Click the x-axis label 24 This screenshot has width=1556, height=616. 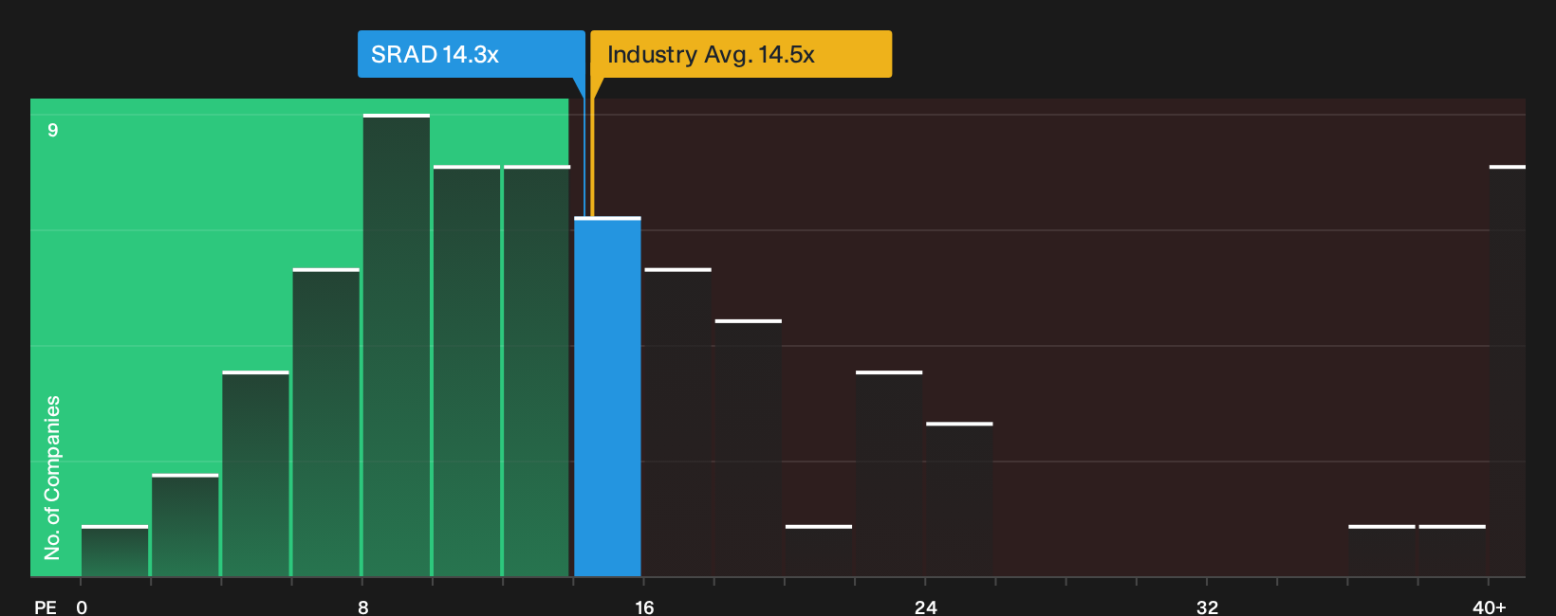926,607
